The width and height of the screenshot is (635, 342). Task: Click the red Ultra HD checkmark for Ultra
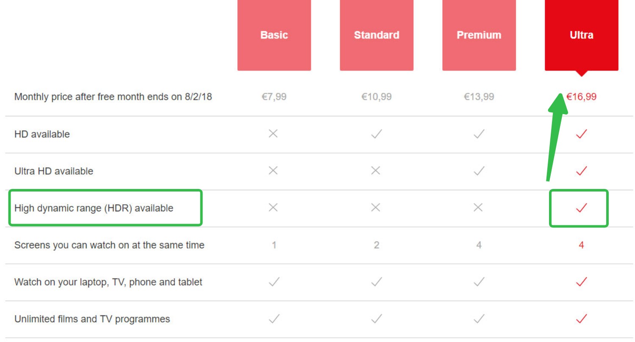pos(581,171)
